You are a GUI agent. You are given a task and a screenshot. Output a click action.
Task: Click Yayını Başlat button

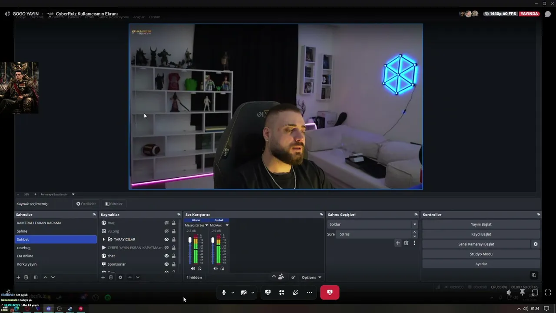[x=481, y=224]
